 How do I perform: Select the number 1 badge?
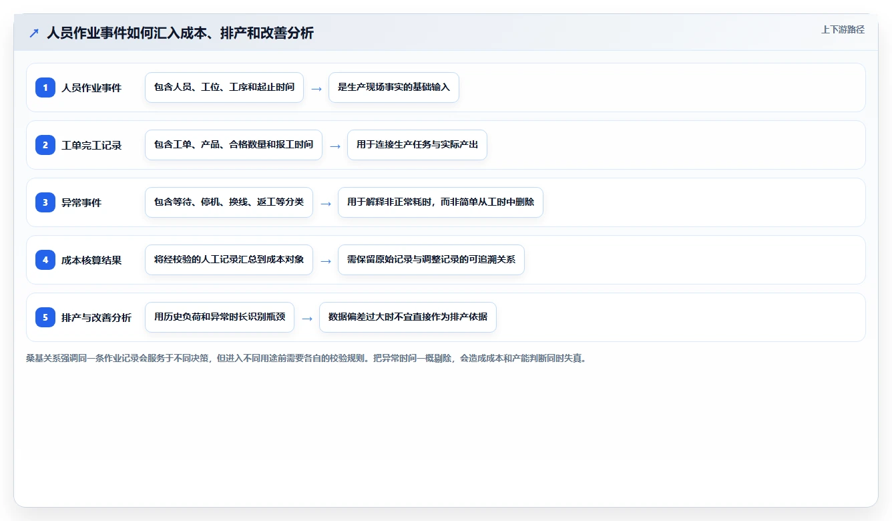tap(45, 88)
